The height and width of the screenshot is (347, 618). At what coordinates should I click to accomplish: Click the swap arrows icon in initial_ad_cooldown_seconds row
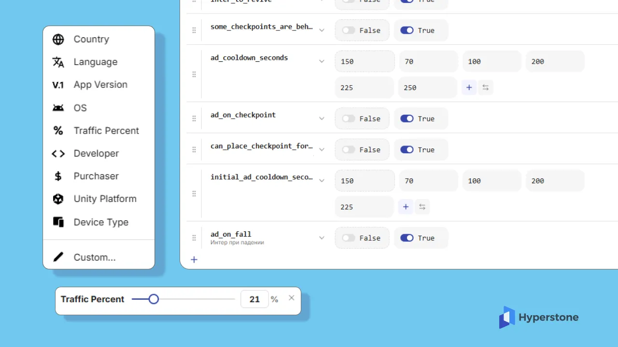422,207
